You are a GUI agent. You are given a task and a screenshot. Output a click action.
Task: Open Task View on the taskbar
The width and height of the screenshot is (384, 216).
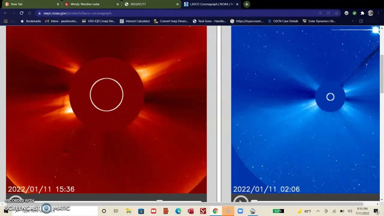coord(116,211)
